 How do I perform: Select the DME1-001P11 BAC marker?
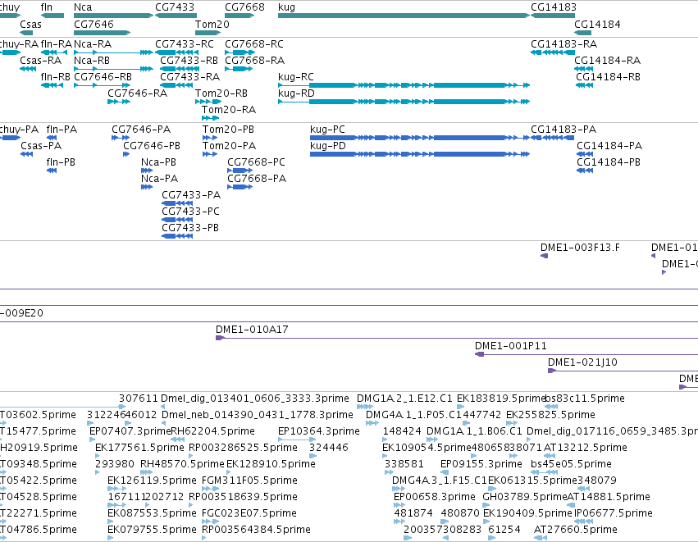click(480, 355)
